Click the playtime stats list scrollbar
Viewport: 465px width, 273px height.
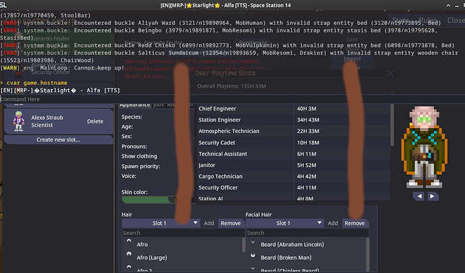tap(392, 125)
